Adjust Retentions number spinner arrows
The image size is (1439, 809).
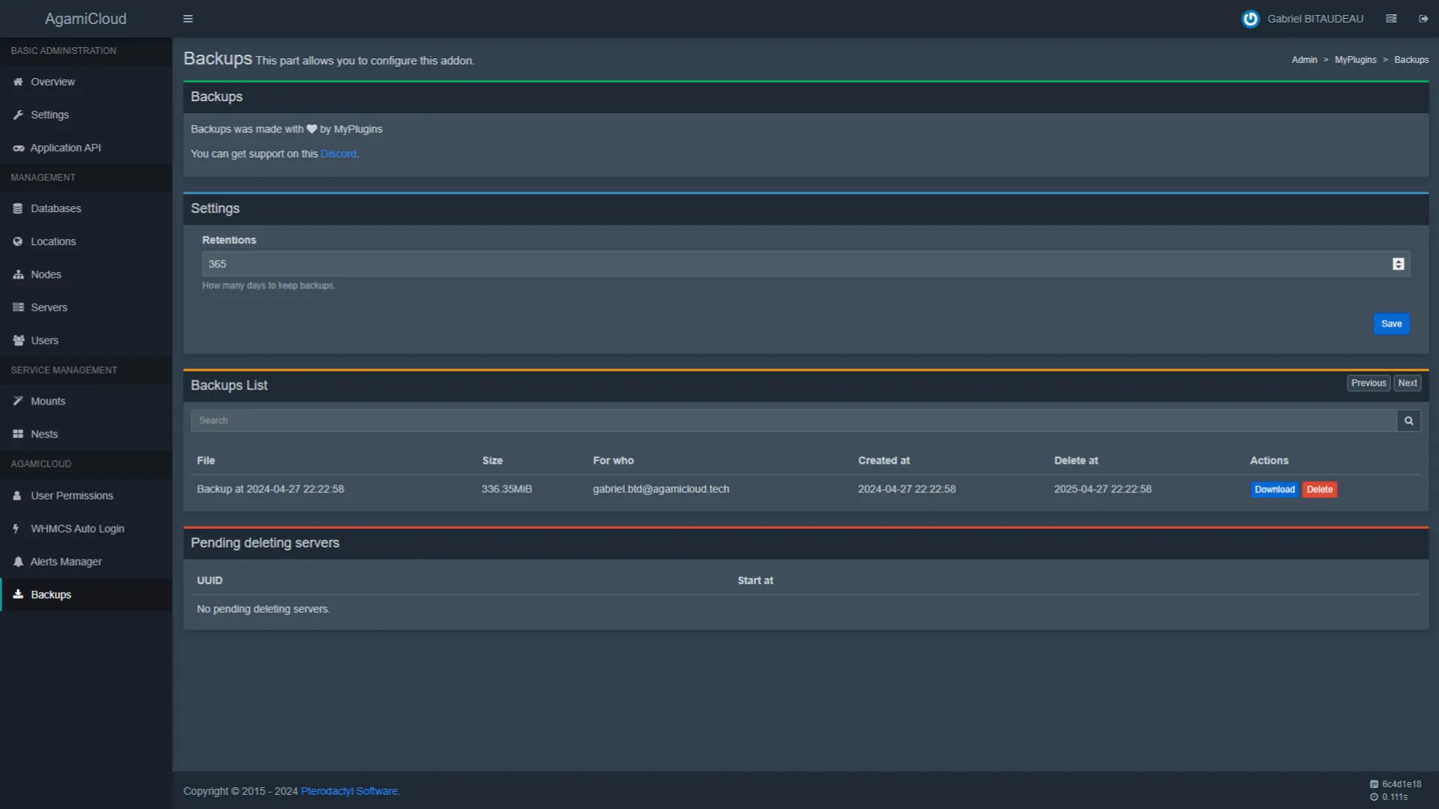1398,264
